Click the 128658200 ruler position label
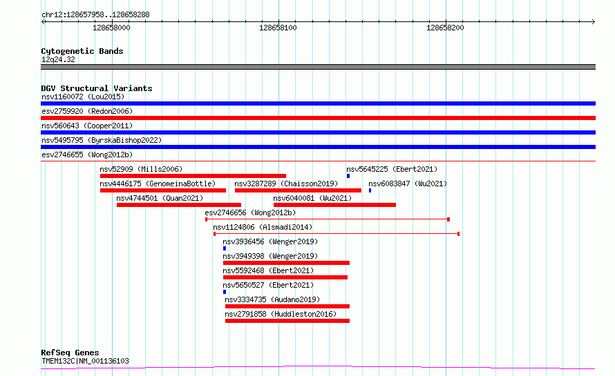 [x=445, y=28]
